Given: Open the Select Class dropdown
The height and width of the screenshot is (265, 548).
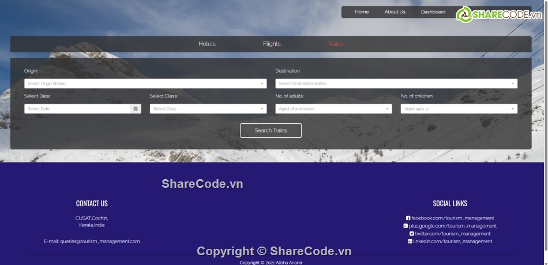Looking at the screenshot, I should click(208, 109).
